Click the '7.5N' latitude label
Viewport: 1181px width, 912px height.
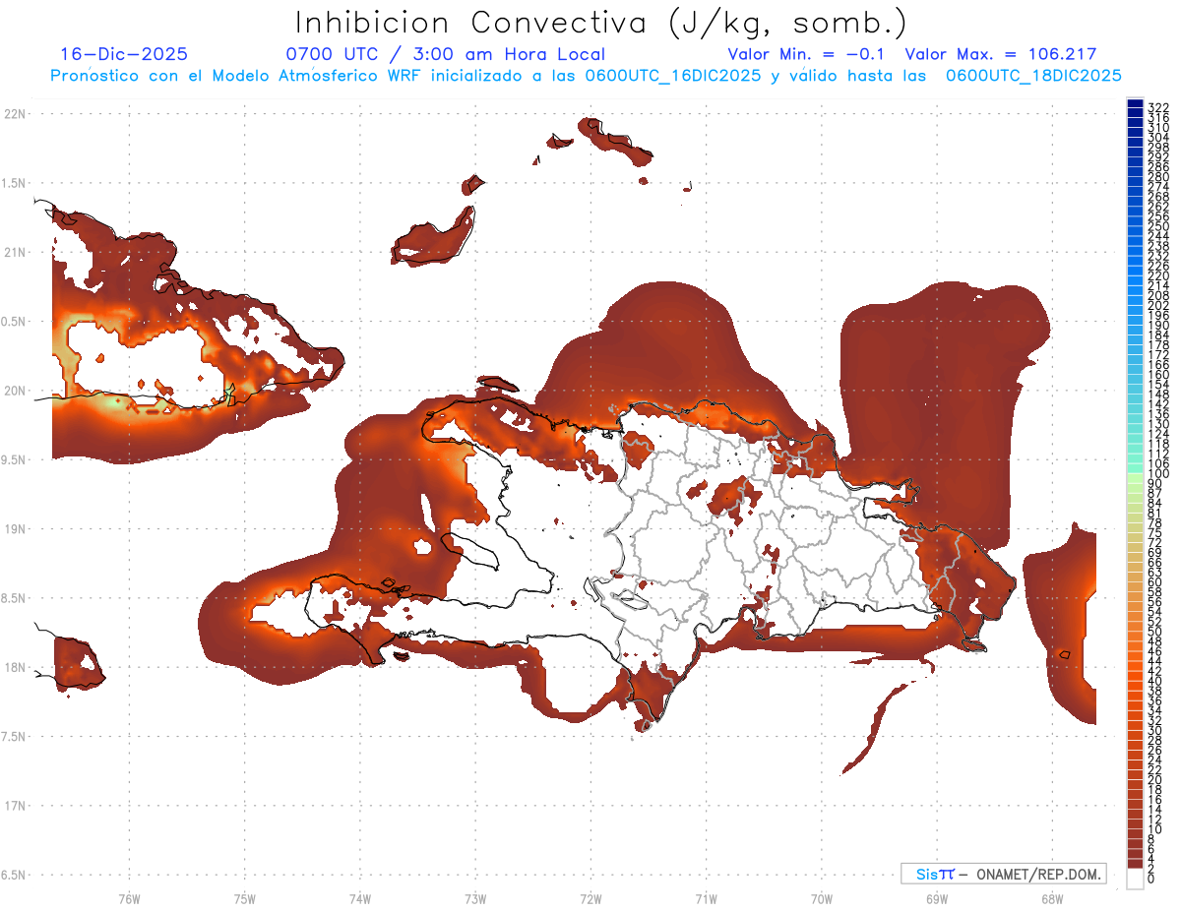(x=14, y=736)
